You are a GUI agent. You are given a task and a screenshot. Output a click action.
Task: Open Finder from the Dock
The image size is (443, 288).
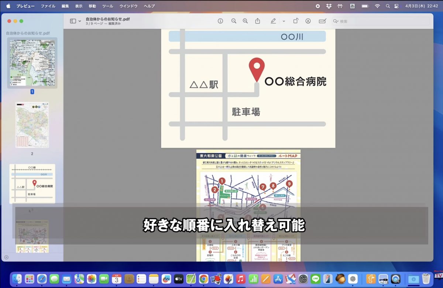17,279
